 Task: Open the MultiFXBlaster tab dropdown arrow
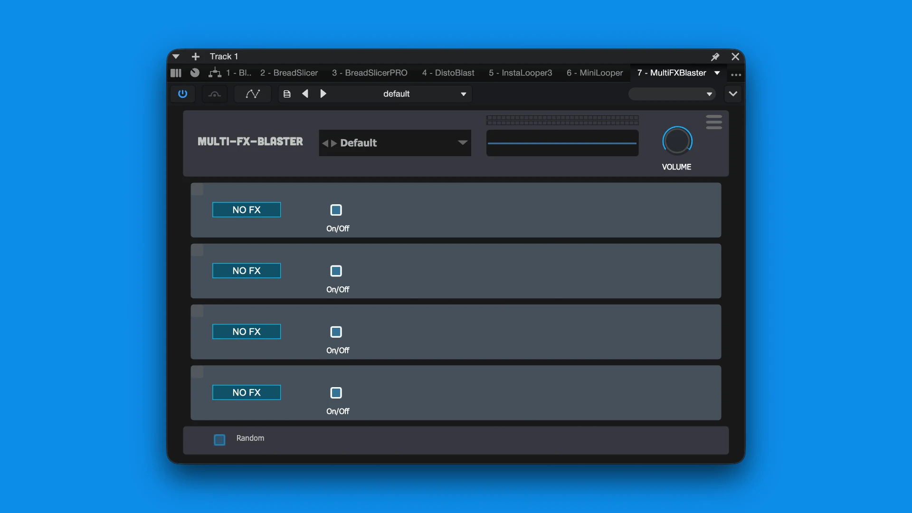tap(717, 73)
